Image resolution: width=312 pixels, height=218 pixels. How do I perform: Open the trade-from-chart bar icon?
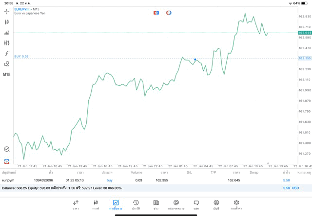coord(6,33)
